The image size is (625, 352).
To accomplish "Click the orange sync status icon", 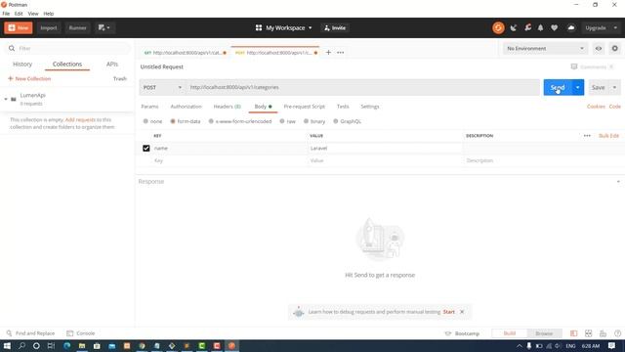I will coord(498,28).
